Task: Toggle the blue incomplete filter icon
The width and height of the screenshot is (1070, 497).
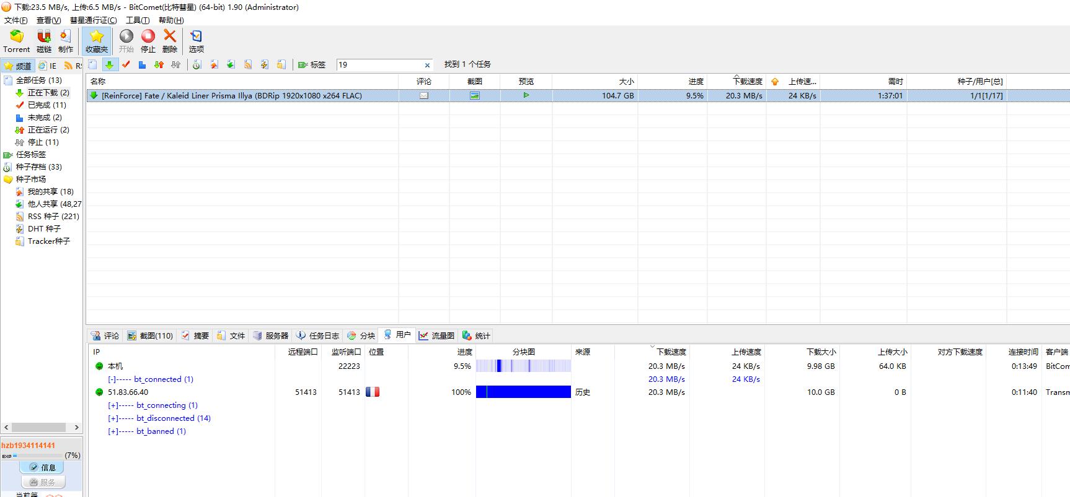Action: pyautogui.click(x=142, y=64)
